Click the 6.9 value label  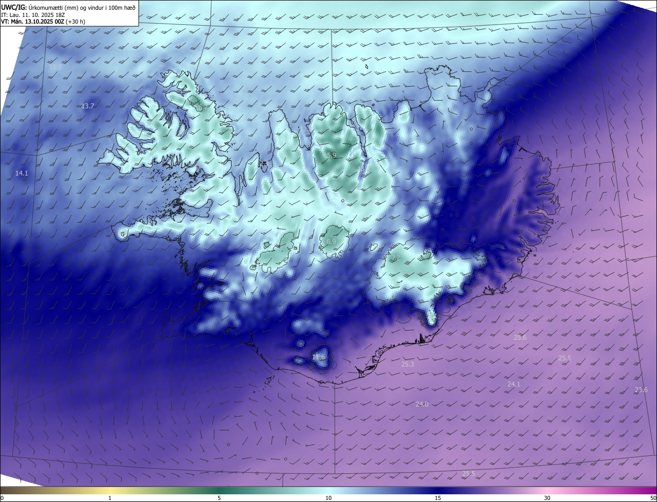coord(331,241)
